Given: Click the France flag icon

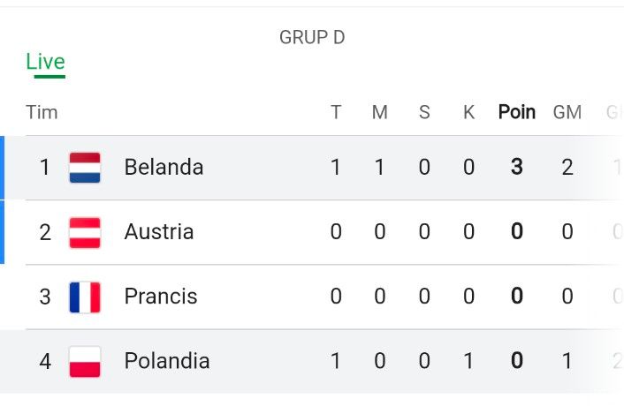Looking at the screenshot, I should (x=85, y=297).
